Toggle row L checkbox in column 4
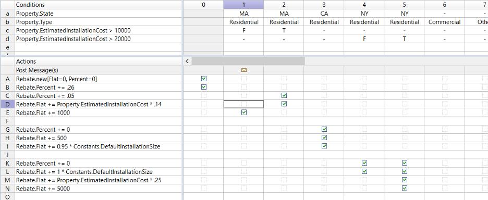 coord(364,171)
